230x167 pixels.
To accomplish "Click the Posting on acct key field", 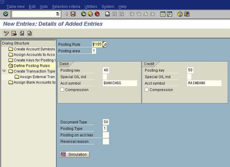I will (106, 135).
